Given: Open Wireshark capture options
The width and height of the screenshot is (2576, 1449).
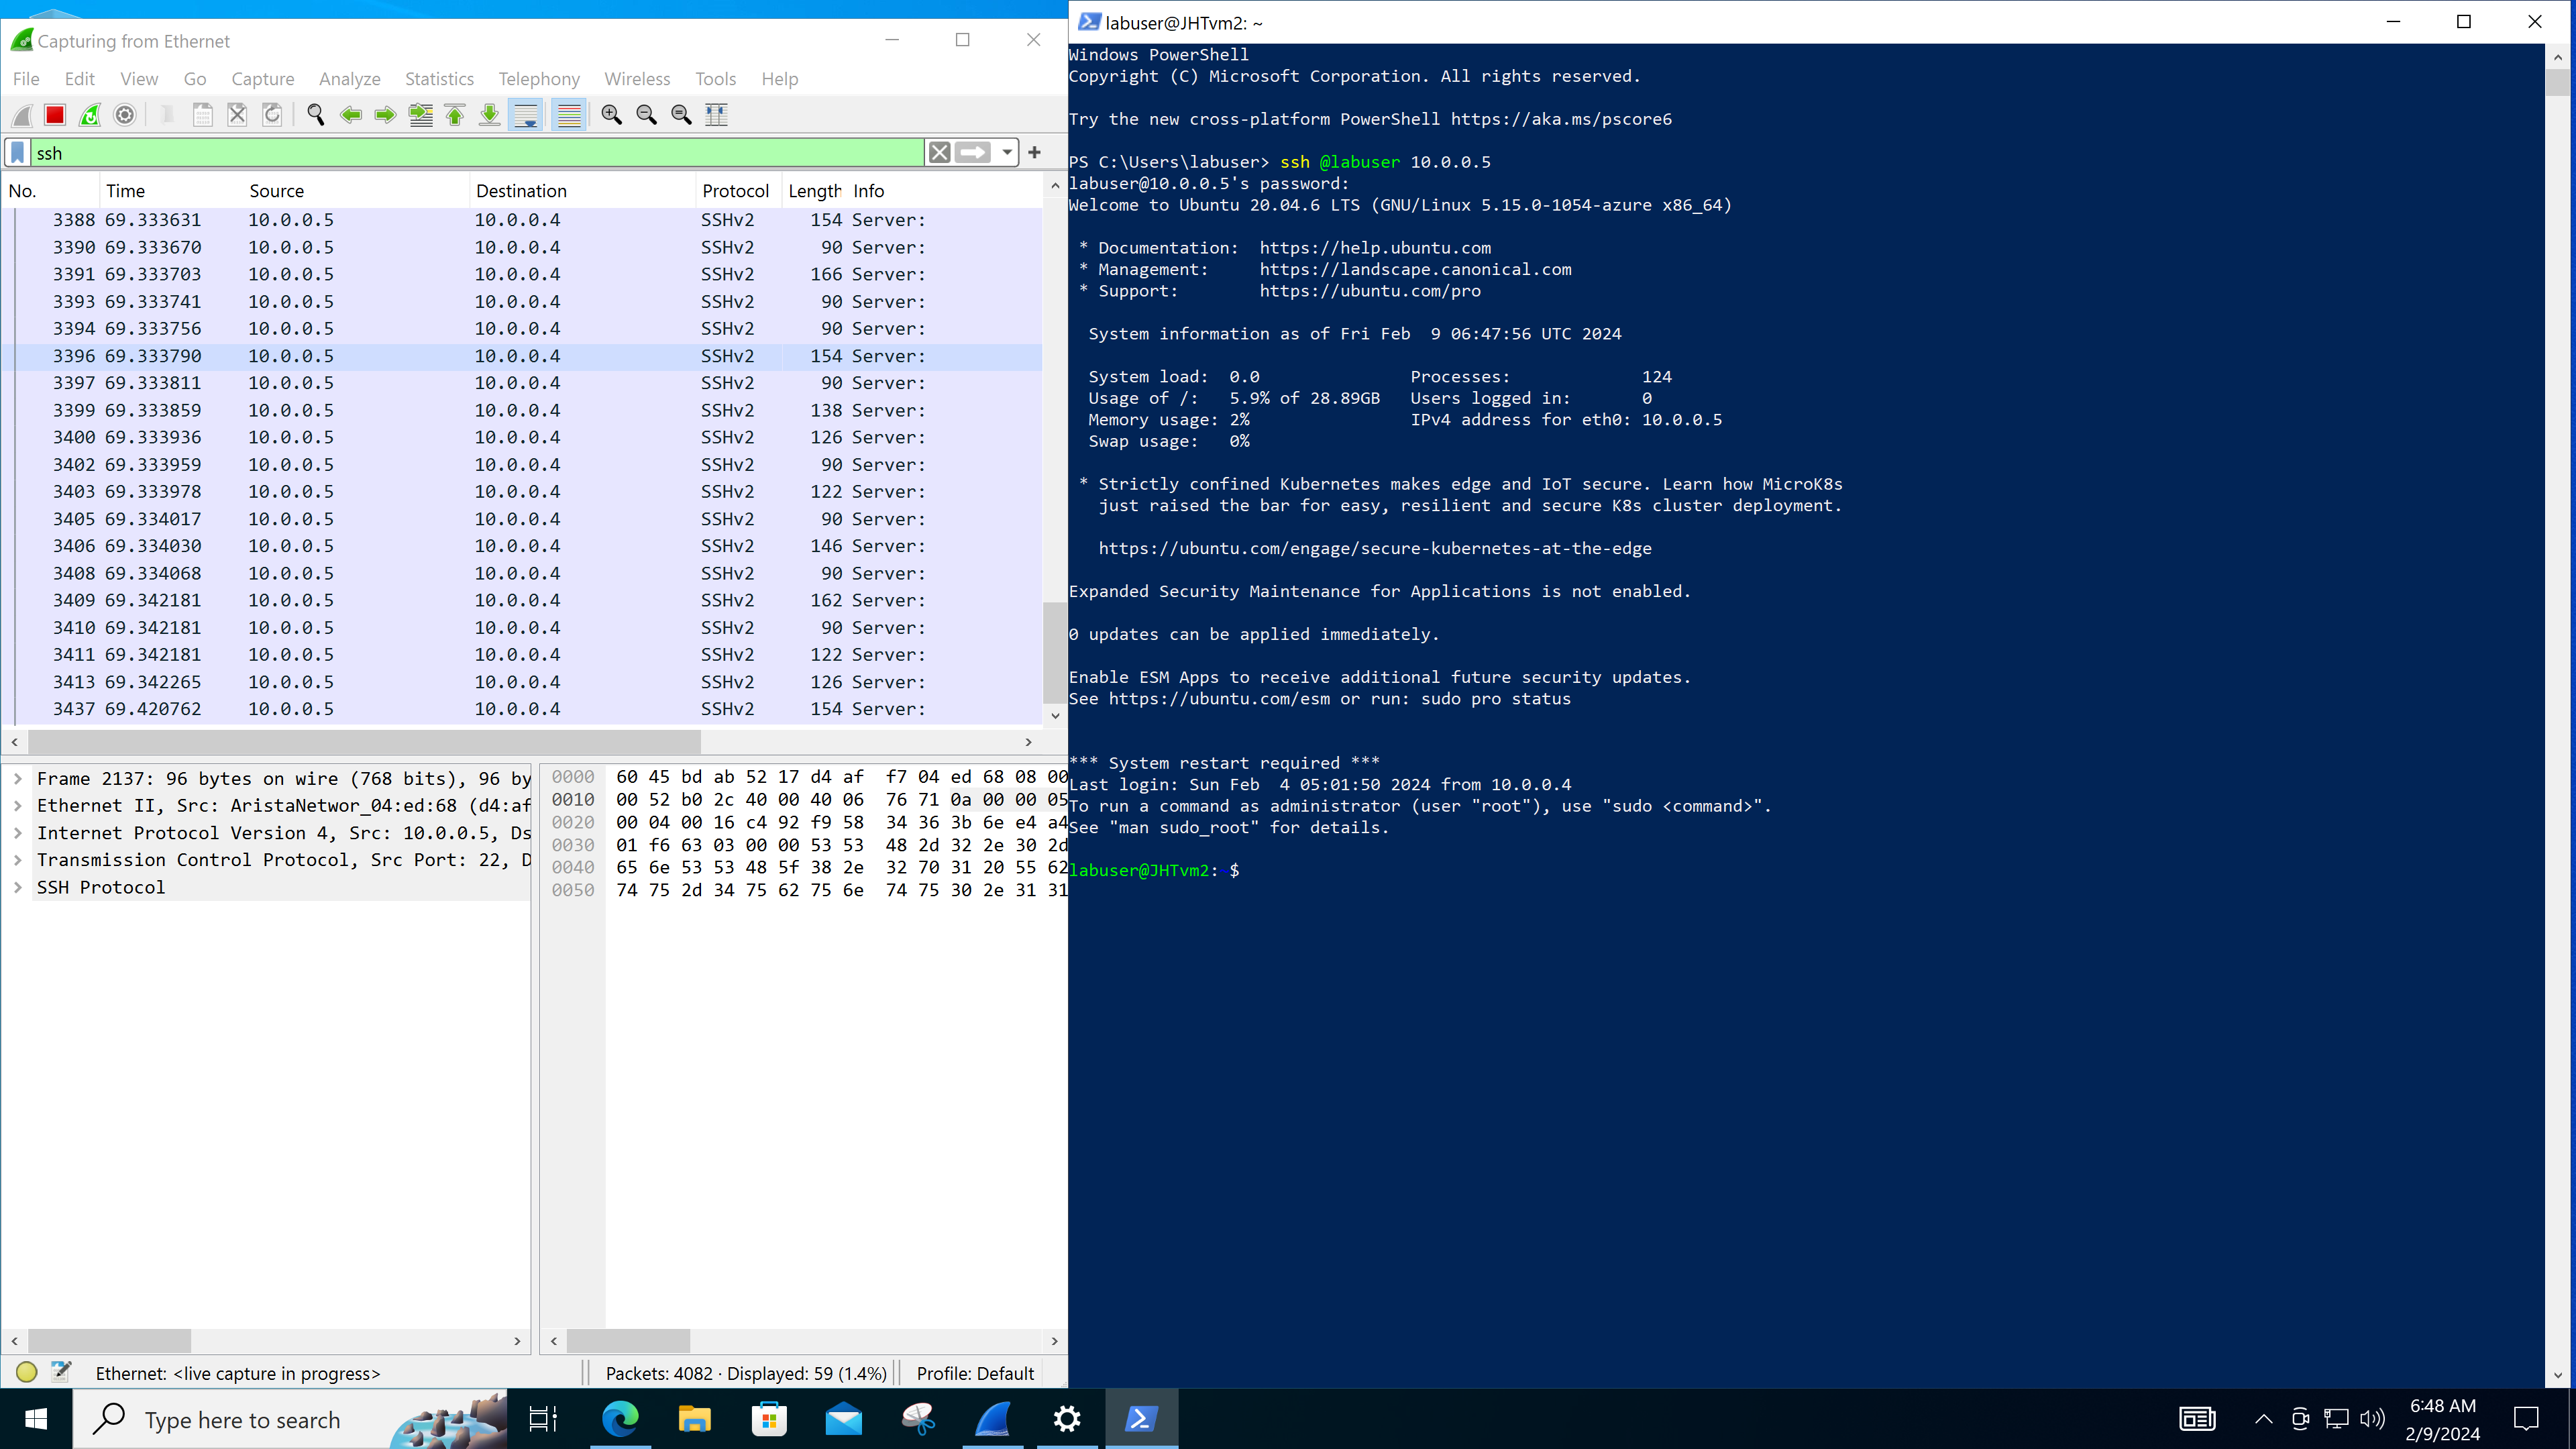Looking at the screenshot, I should (125, 115).
